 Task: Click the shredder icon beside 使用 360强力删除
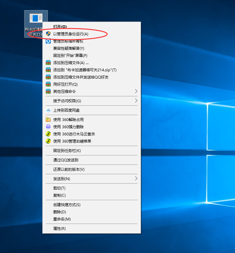pyautogui.click(x=48, y=127)
